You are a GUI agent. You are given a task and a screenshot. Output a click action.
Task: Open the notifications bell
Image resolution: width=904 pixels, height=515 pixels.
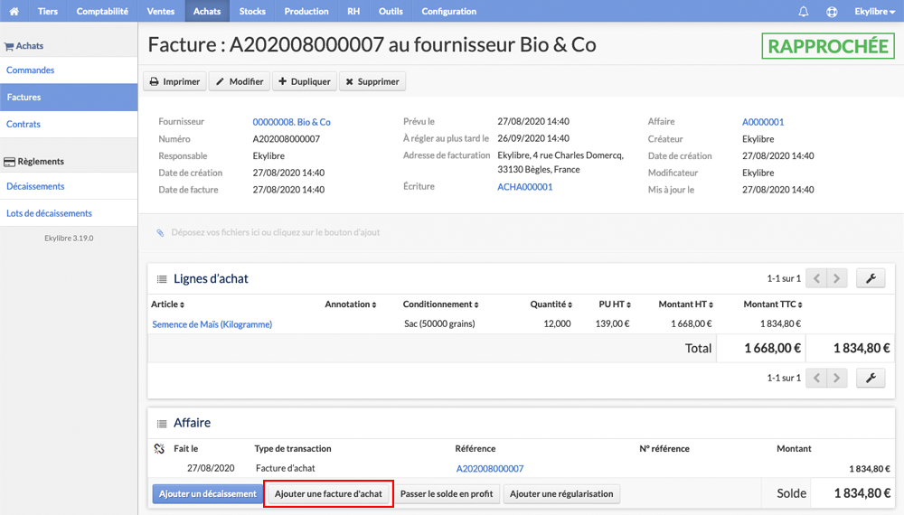(803, 11)
